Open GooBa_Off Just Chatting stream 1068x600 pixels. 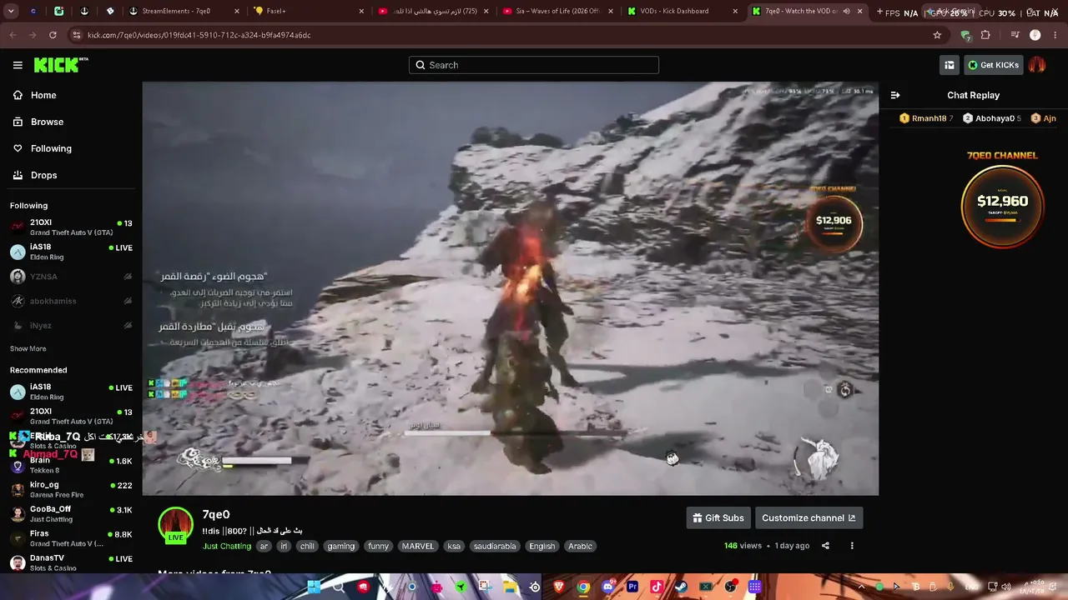click(x=71, y=513)
